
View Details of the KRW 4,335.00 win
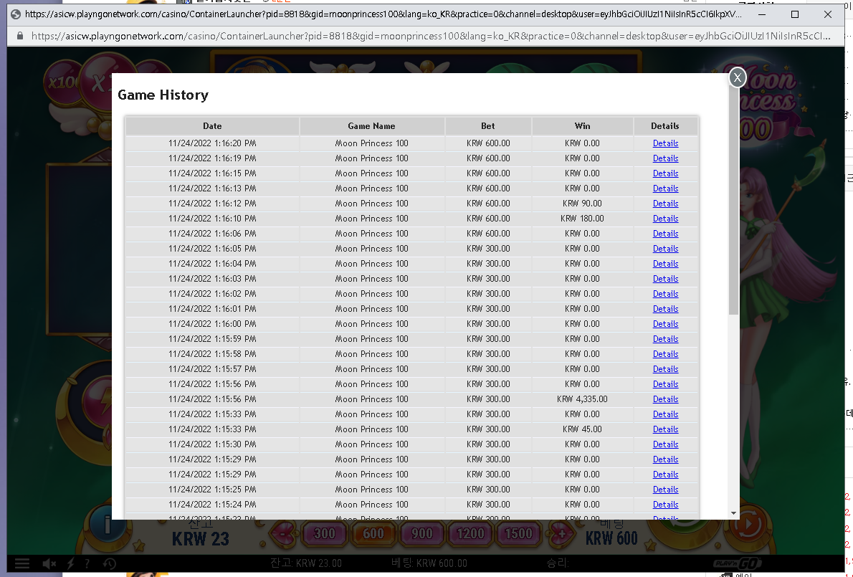point(665,399)
